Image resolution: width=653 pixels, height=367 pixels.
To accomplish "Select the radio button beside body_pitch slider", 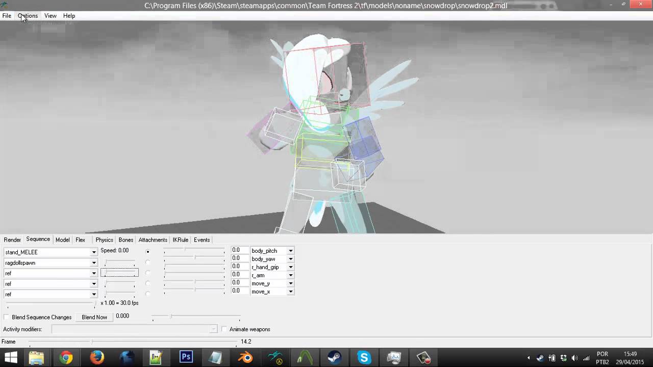I will tap(148, 251).
